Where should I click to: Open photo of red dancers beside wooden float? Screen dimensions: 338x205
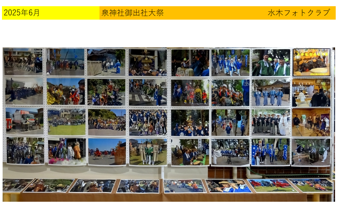point(107,152)
